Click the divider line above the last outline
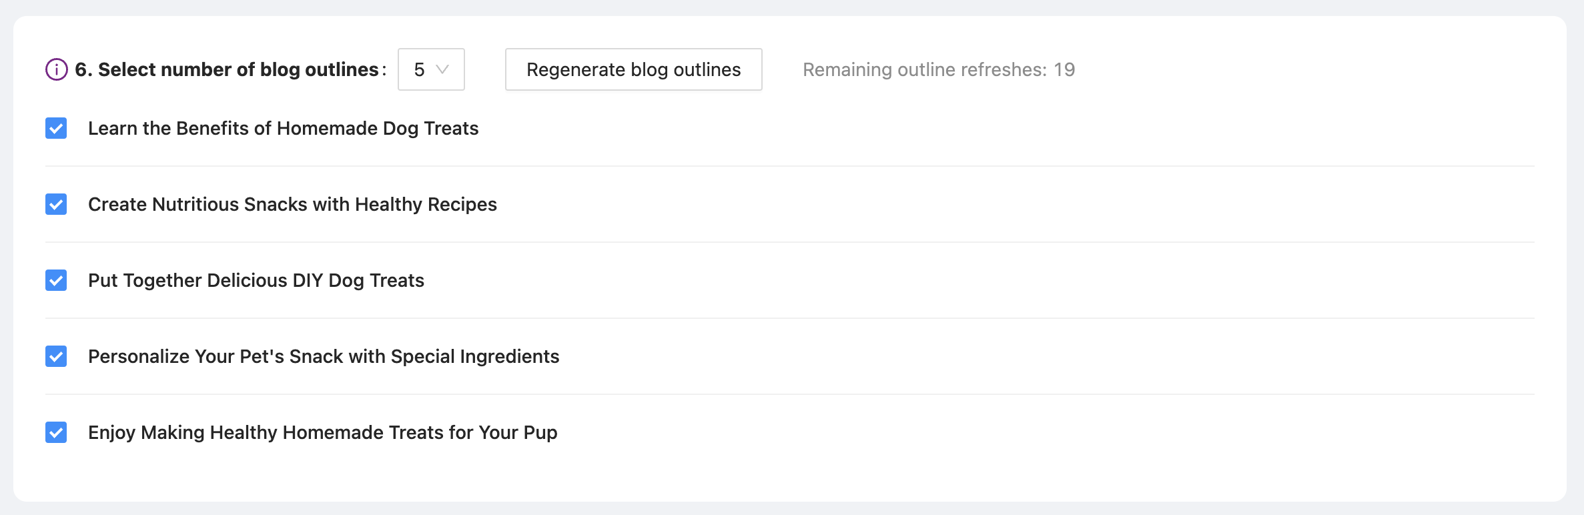 click(x=790, y=394)
